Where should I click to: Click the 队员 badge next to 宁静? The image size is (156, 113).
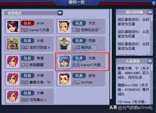tap(28, 93)
